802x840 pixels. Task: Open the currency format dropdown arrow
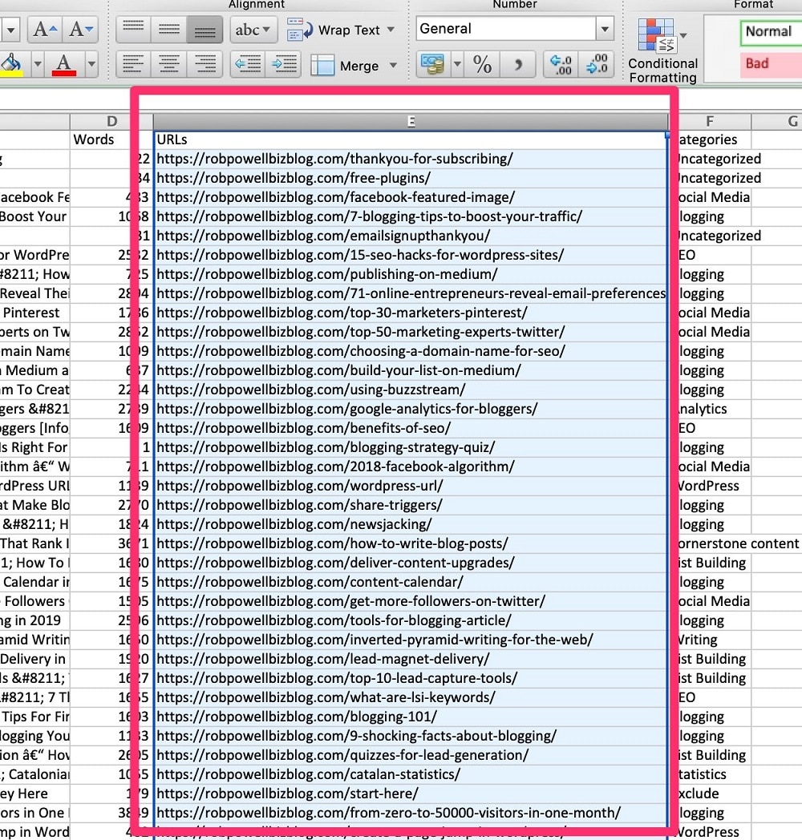click(457, 65)
